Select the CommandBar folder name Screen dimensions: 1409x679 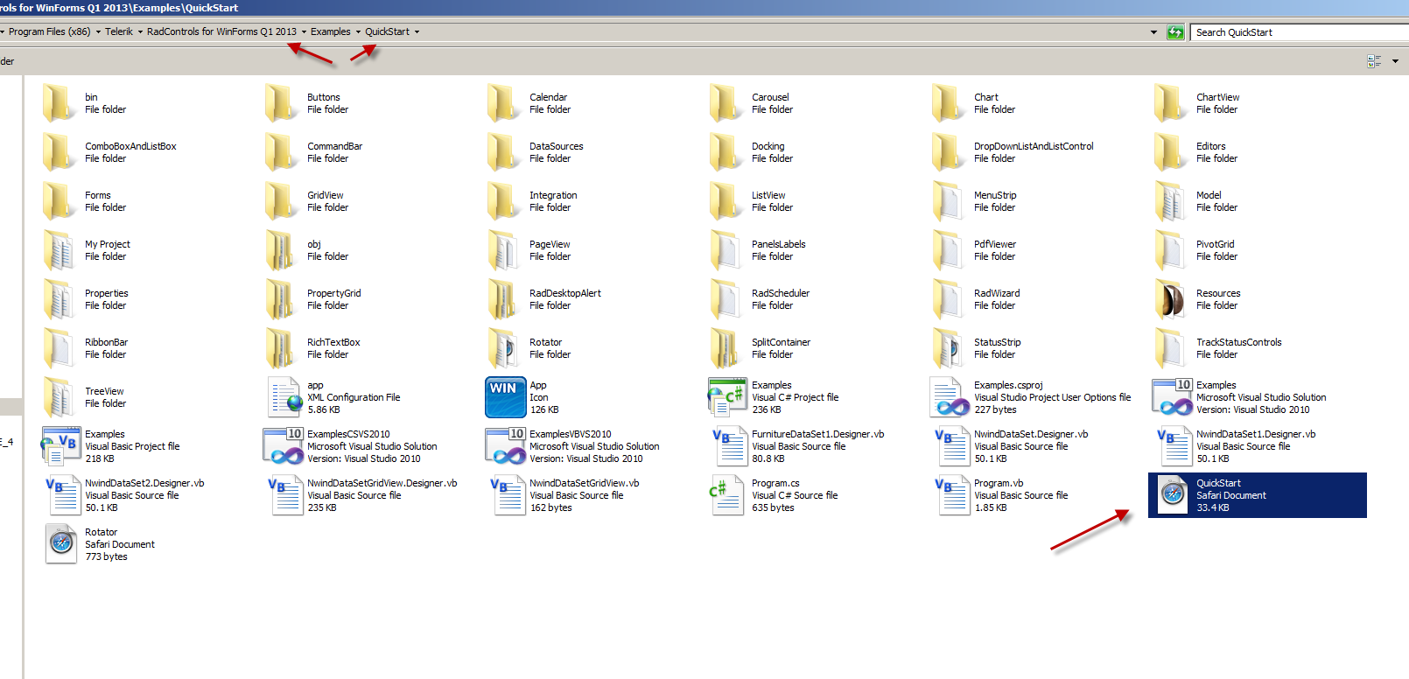334,146
